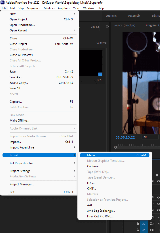Open the panel overflow double-chevron menu
This screenshot has height=233, width=160.
tap(107, 27)
